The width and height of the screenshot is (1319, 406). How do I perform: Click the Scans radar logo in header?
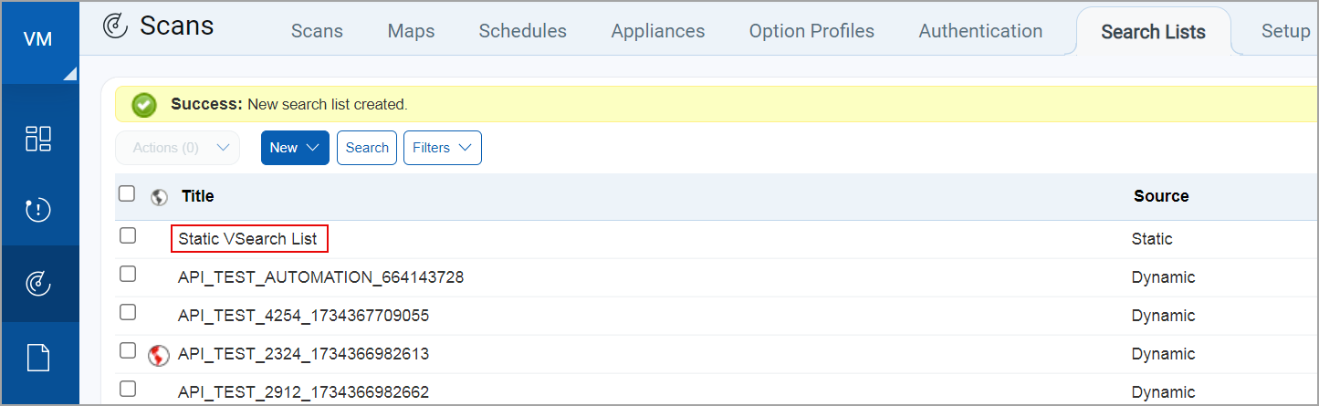tap(116, 26)
